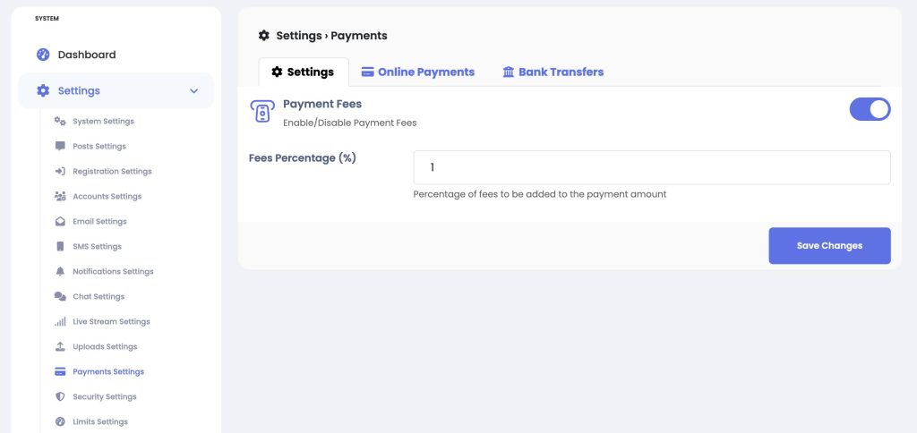Select the Settings tab in Payments
The width and height of the screenshot is (917, 433).
303,72
